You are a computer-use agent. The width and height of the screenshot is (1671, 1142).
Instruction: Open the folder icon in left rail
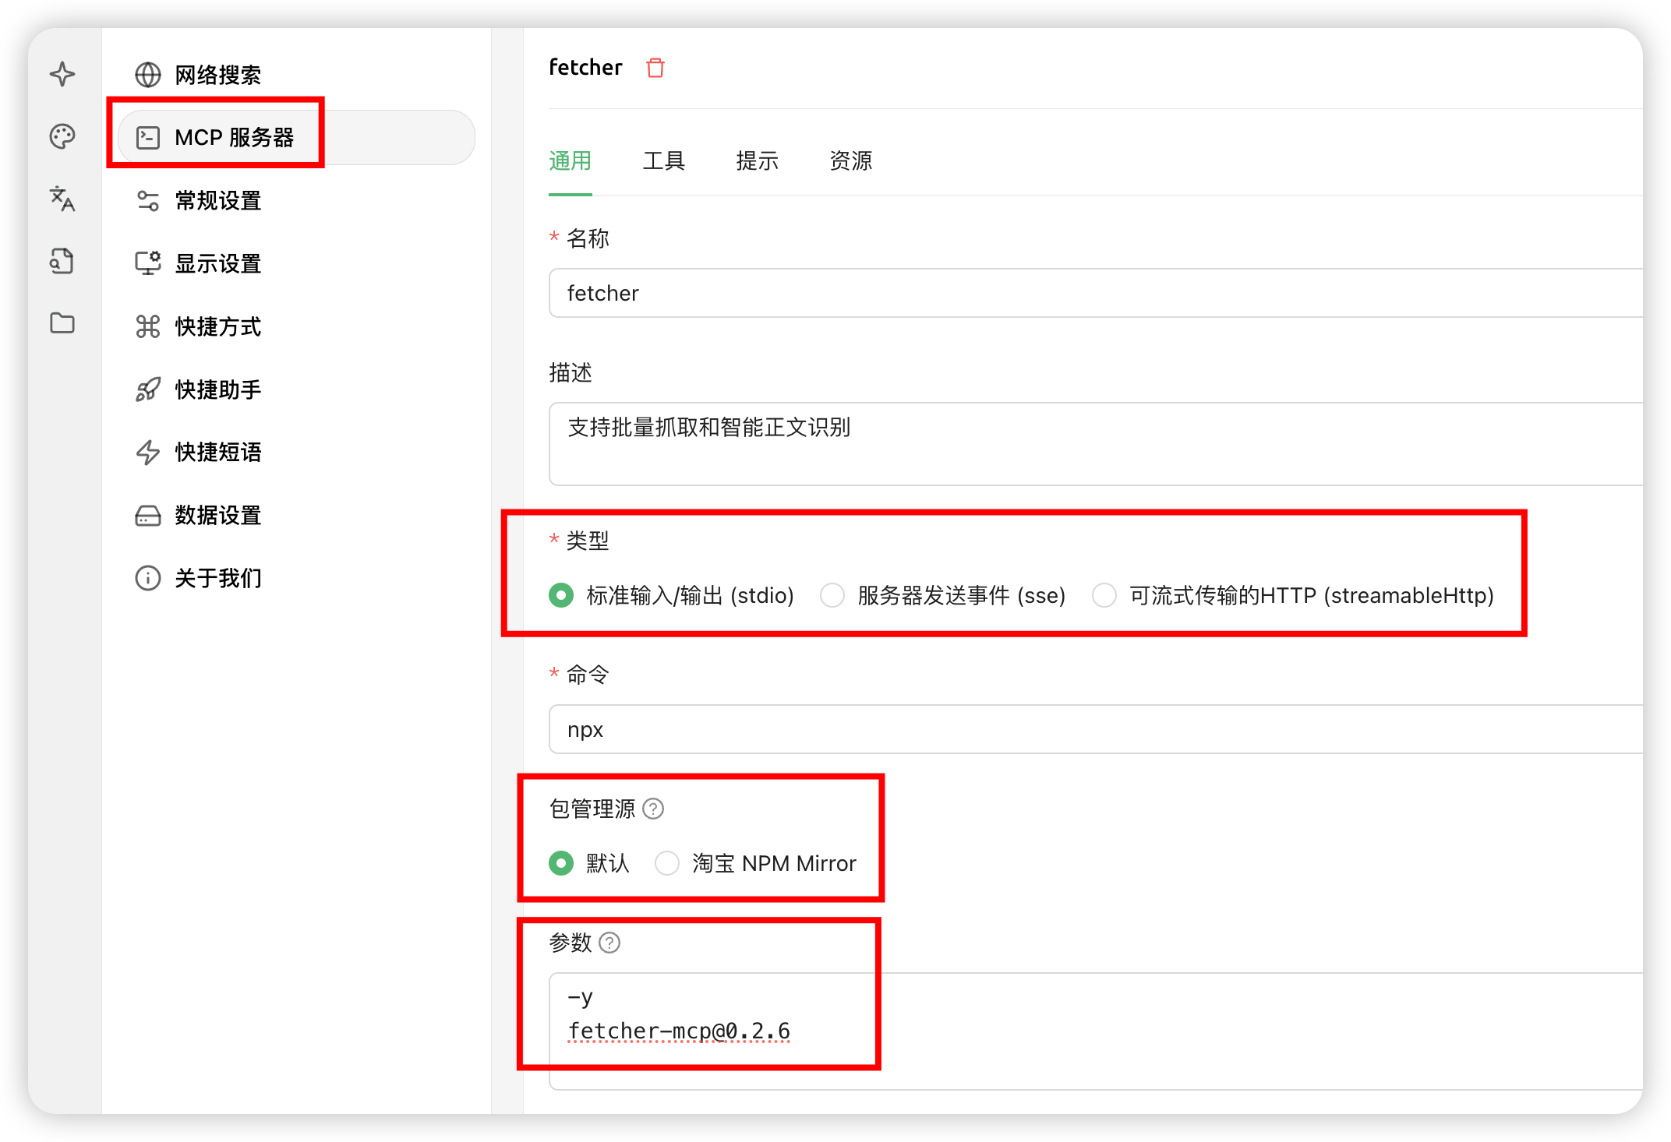coord(62,323)
